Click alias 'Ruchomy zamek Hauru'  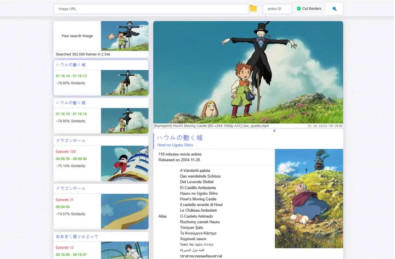pyautogui.click(x=200, y=222)
